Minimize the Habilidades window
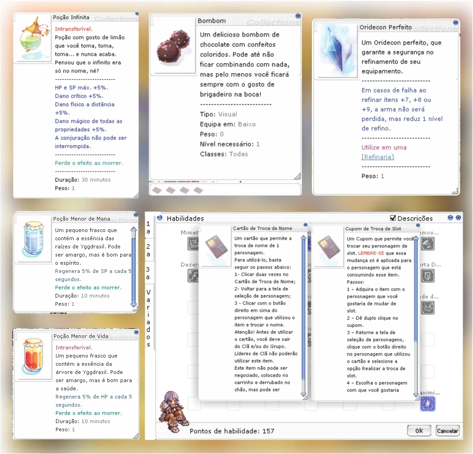The height and width of the screenshot is (454, 473). [450, 217]
